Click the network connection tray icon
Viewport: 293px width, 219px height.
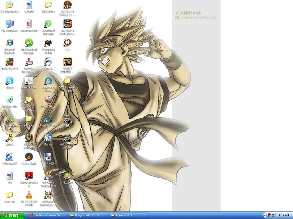click(x=274, y=215)
